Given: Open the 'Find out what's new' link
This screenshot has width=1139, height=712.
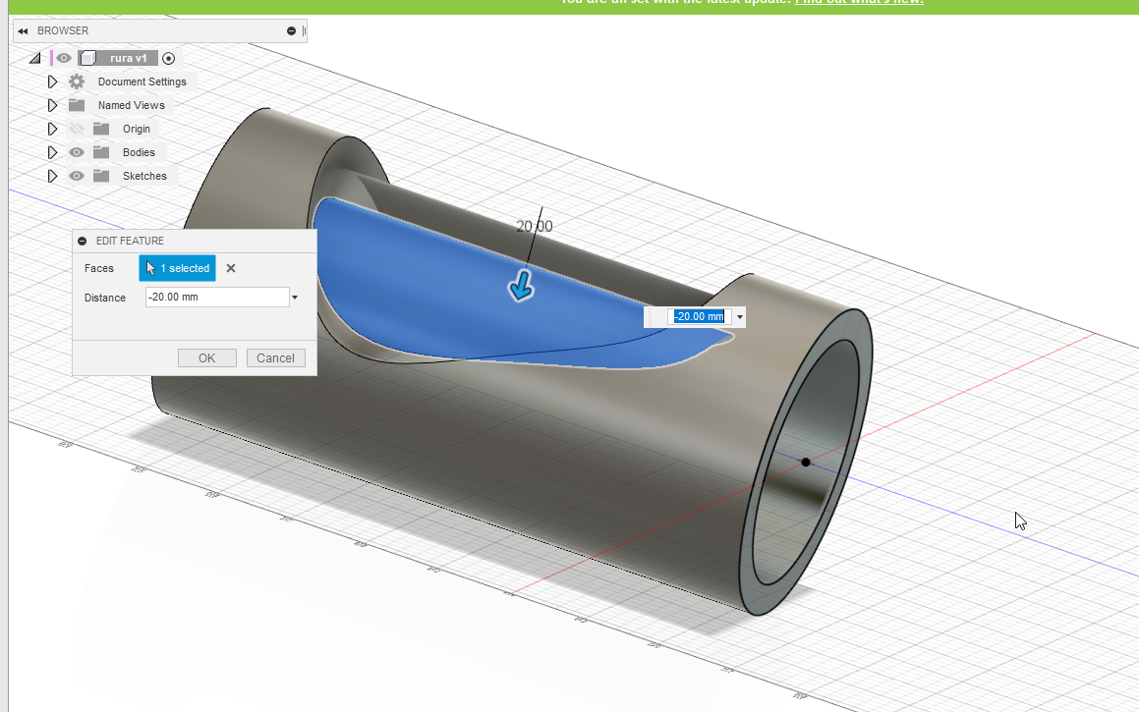Looking at the screenshot, I should coord(859,2).
